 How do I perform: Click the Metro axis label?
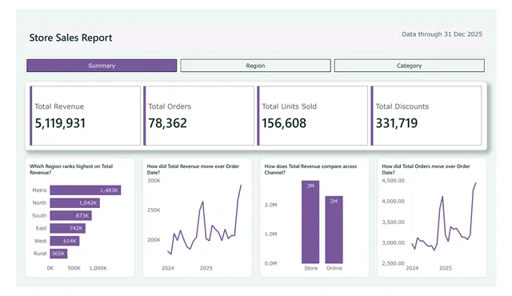pos(39,190)
